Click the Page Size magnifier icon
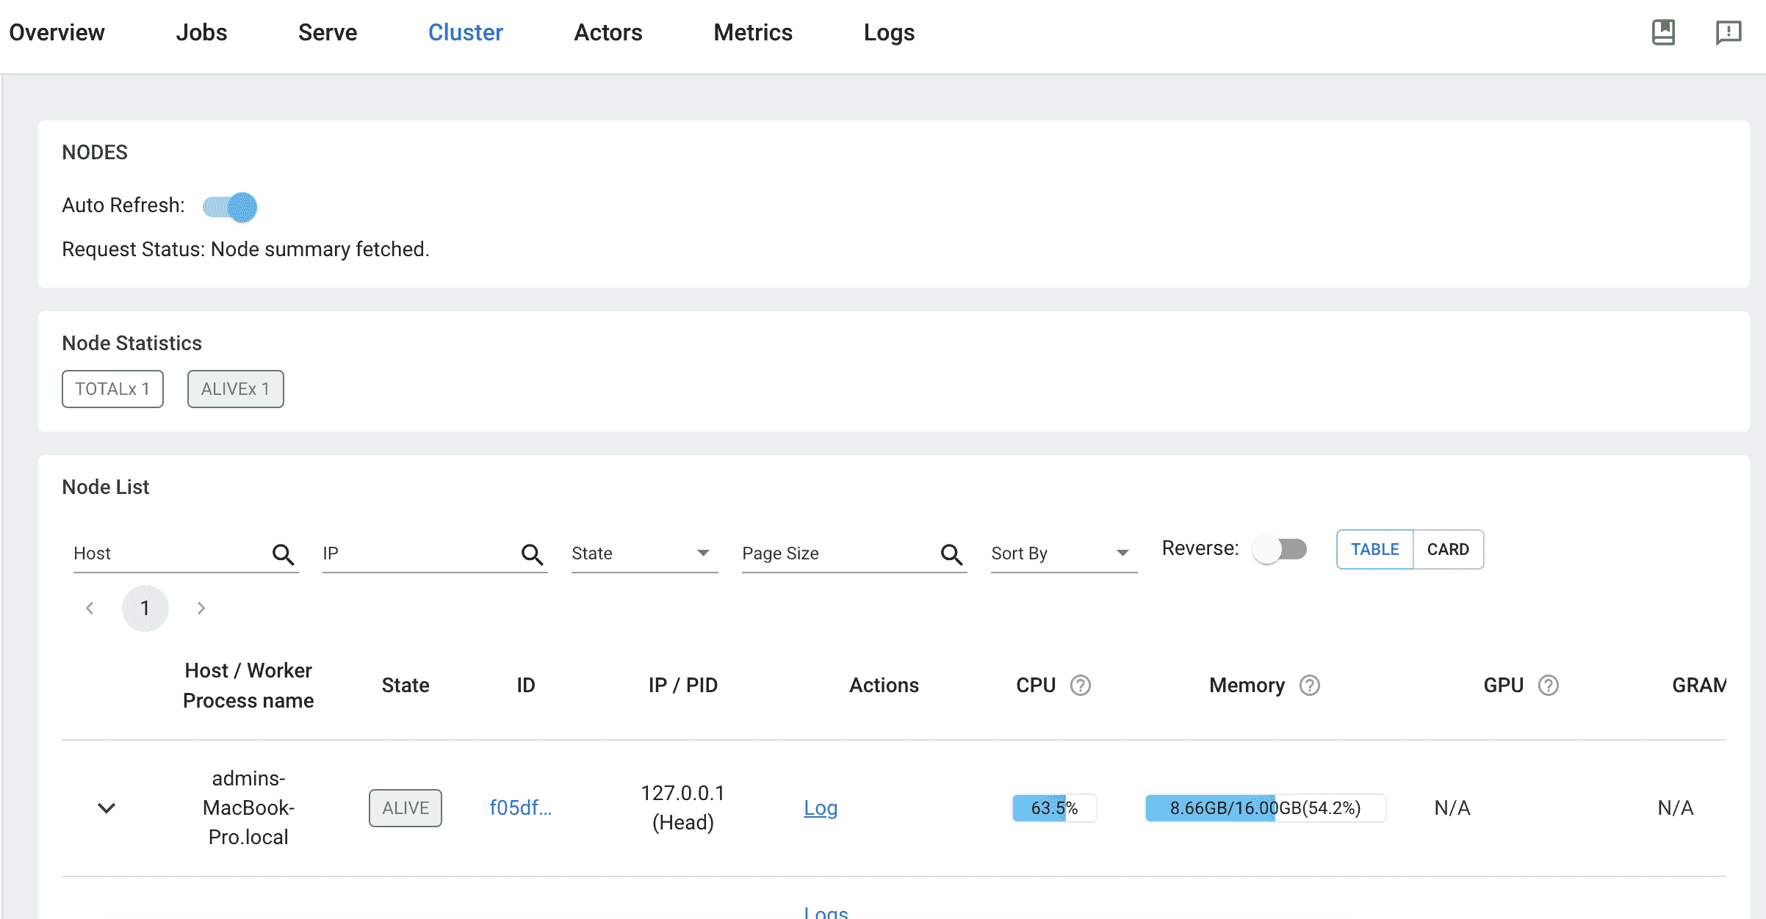Viewport: 1766px width, 919px height. point(951,554)
